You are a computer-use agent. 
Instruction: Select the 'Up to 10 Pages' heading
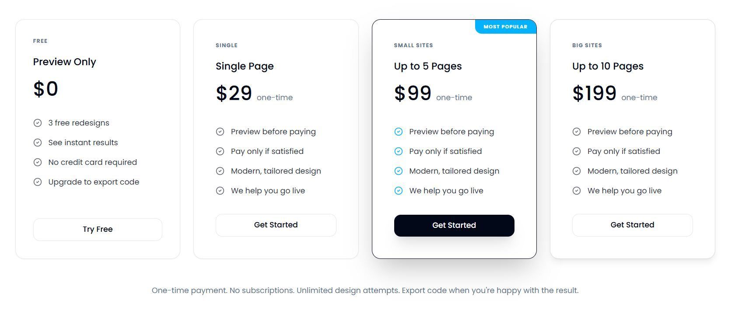(x=608, y=66)
